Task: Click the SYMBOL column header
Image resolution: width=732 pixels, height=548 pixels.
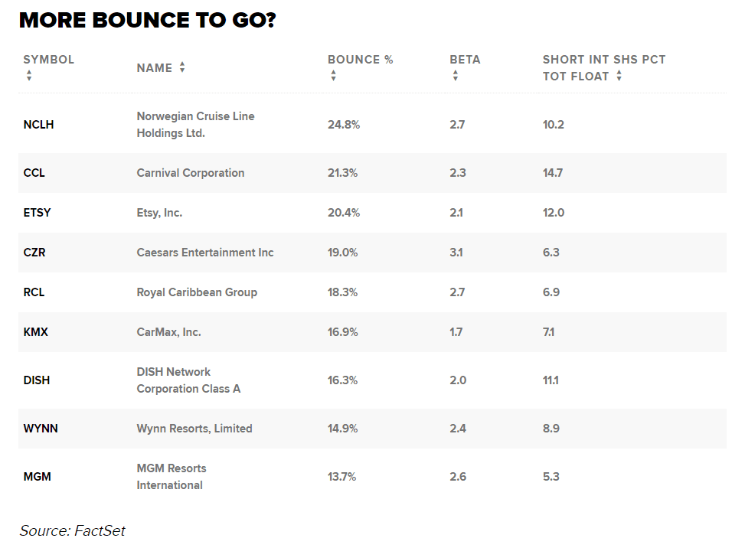Action: coord(48,60)
